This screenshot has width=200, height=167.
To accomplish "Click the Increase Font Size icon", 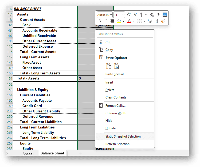I will [129, 14].
